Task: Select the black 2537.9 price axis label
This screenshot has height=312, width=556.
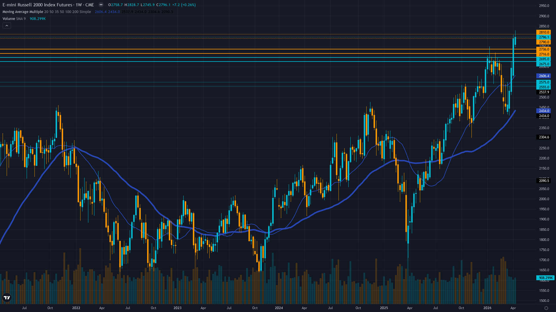Action: pos(544,92)
